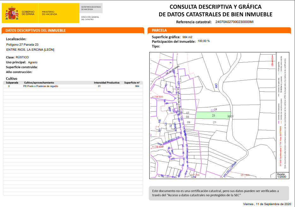The image size is (295, 207).
Task: Click the 'Localización:' label
Action: point(16,39)
